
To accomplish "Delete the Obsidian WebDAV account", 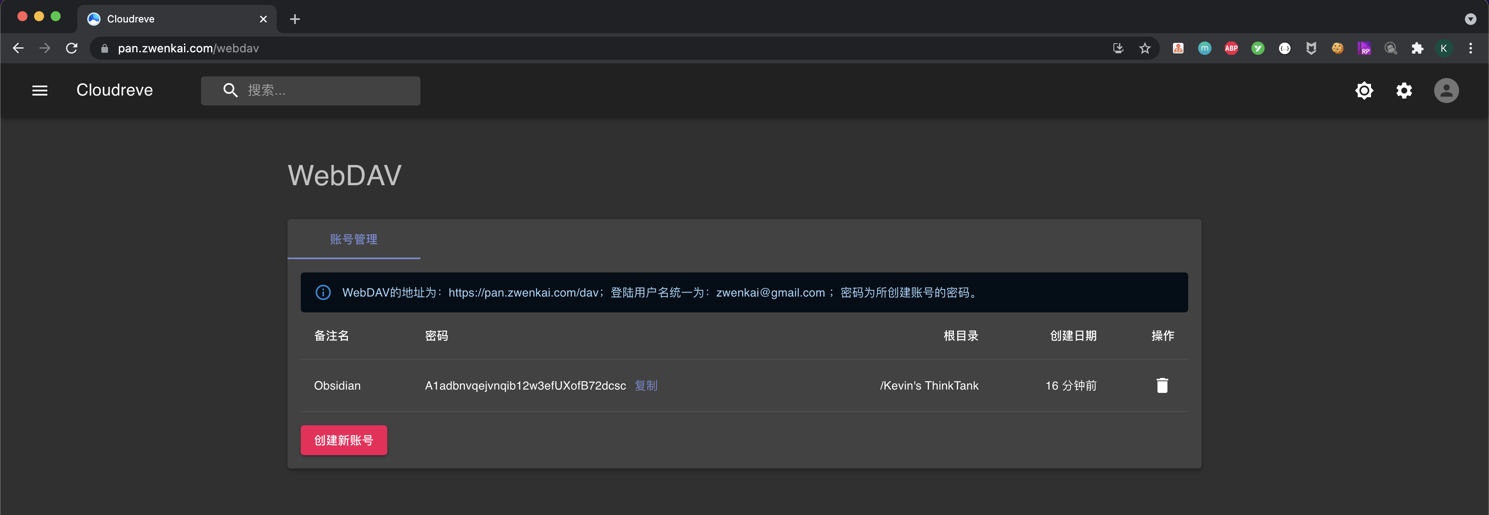I will click(1162, 385).
